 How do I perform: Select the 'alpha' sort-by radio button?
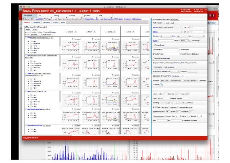tap(37, 32)
